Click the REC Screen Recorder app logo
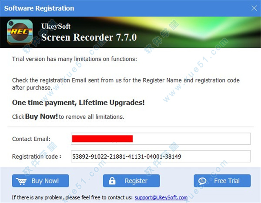261x203 pixels. pyautogui.click(x=20, y=32)
